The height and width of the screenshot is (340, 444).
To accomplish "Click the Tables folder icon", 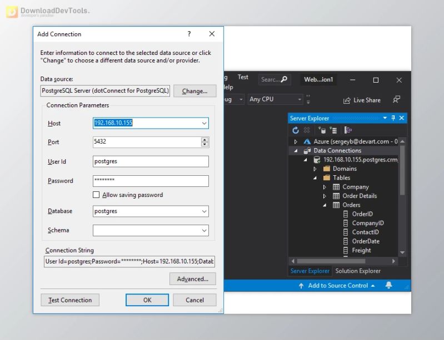I will (327, 178).
